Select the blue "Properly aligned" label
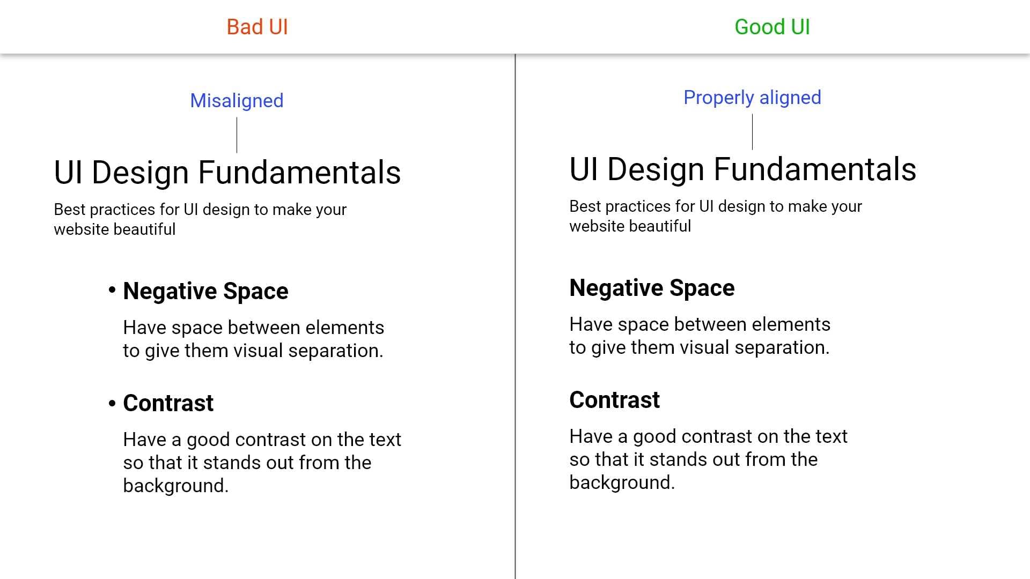Viewport: 1030px width, 579px height. (x=752, y=98)
